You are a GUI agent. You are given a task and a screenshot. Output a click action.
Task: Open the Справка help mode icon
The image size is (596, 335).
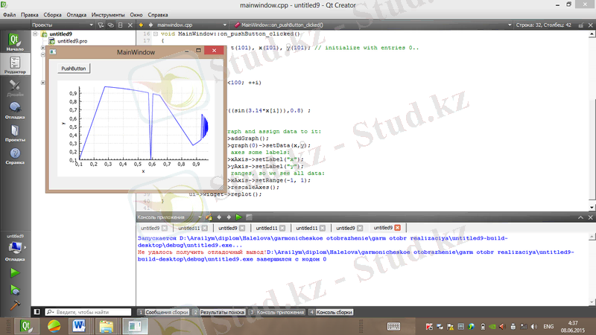(x=15, y=156)
